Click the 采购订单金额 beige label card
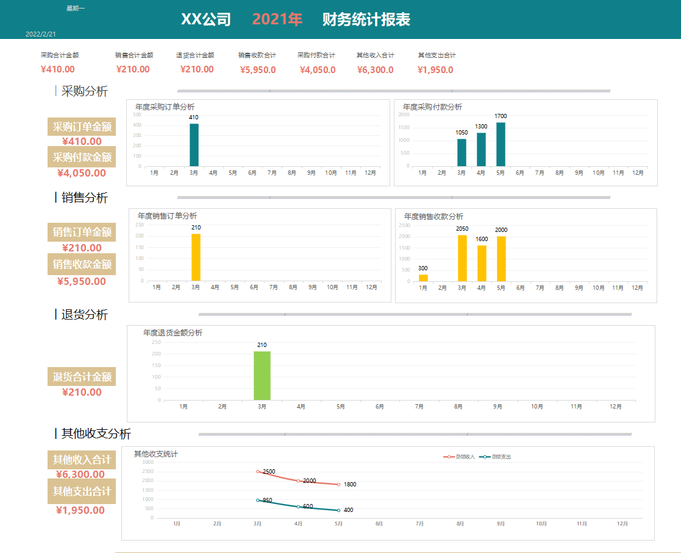681x557 pixels. coord(81,127)
